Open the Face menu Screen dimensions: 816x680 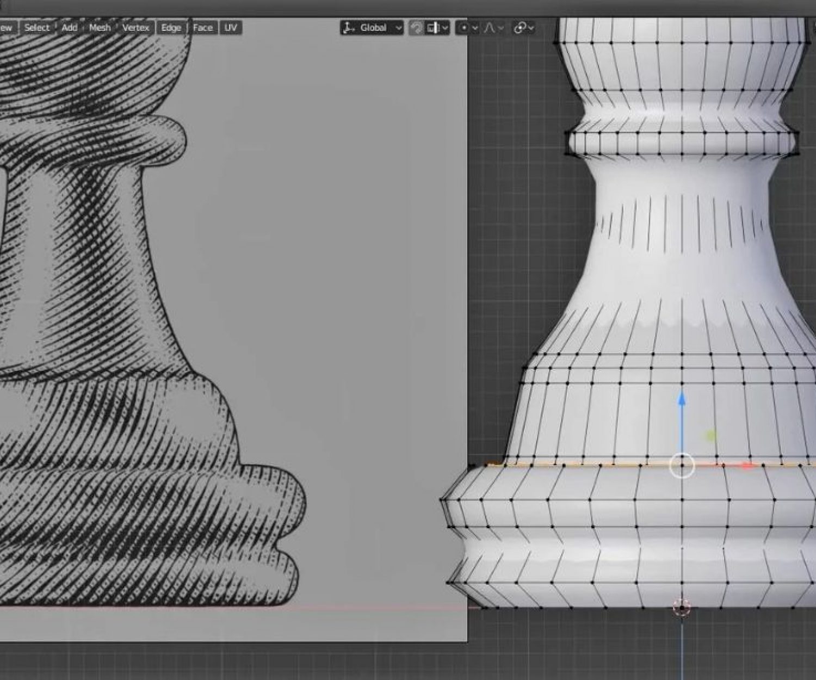[x=202, y=28]
